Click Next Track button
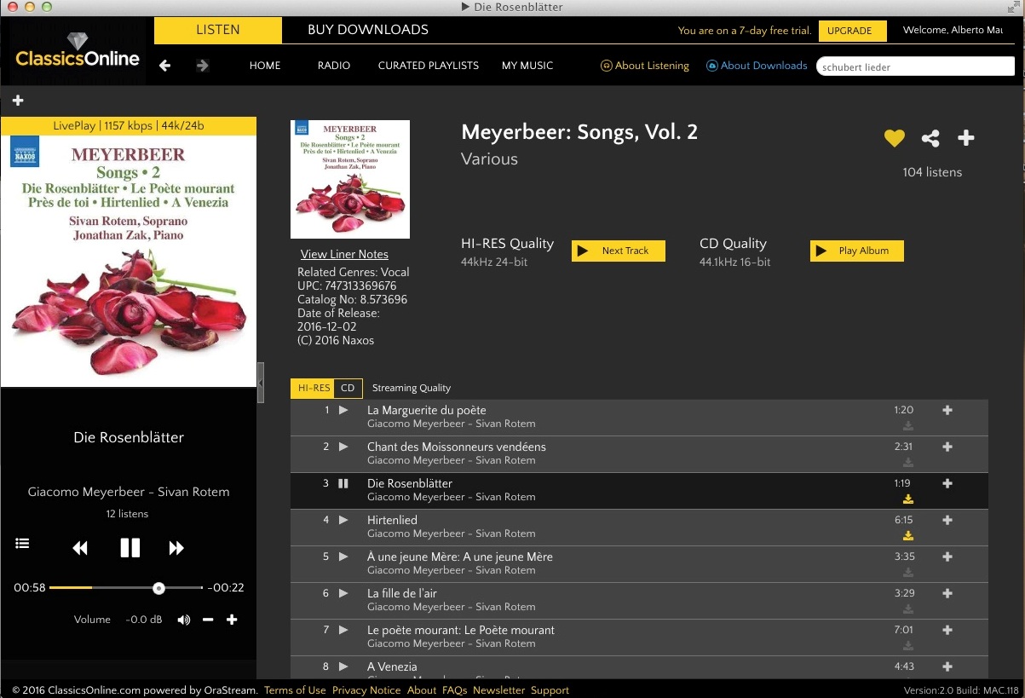Viewport: 1025px width, 698px height. coord(618,251)
